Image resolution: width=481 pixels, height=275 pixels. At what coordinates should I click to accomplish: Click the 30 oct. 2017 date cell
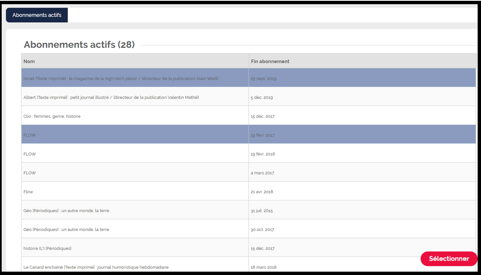(362, 229)
